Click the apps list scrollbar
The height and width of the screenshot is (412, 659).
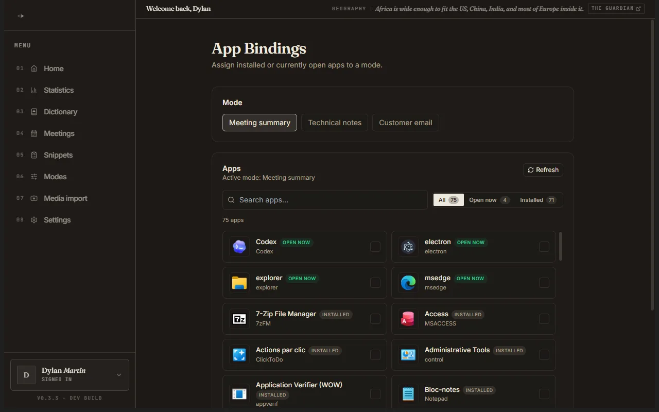[560, 246]
